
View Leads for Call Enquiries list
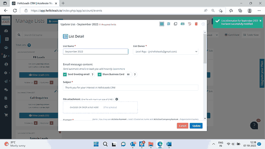(x=39, y=116)
